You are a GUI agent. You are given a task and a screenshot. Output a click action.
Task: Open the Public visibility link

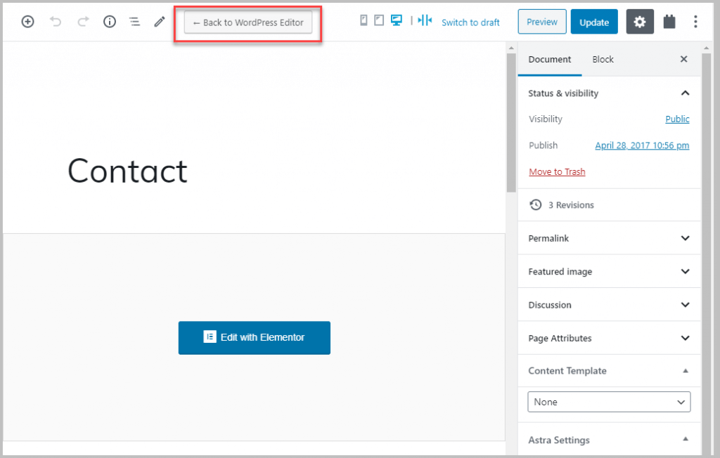677,119
